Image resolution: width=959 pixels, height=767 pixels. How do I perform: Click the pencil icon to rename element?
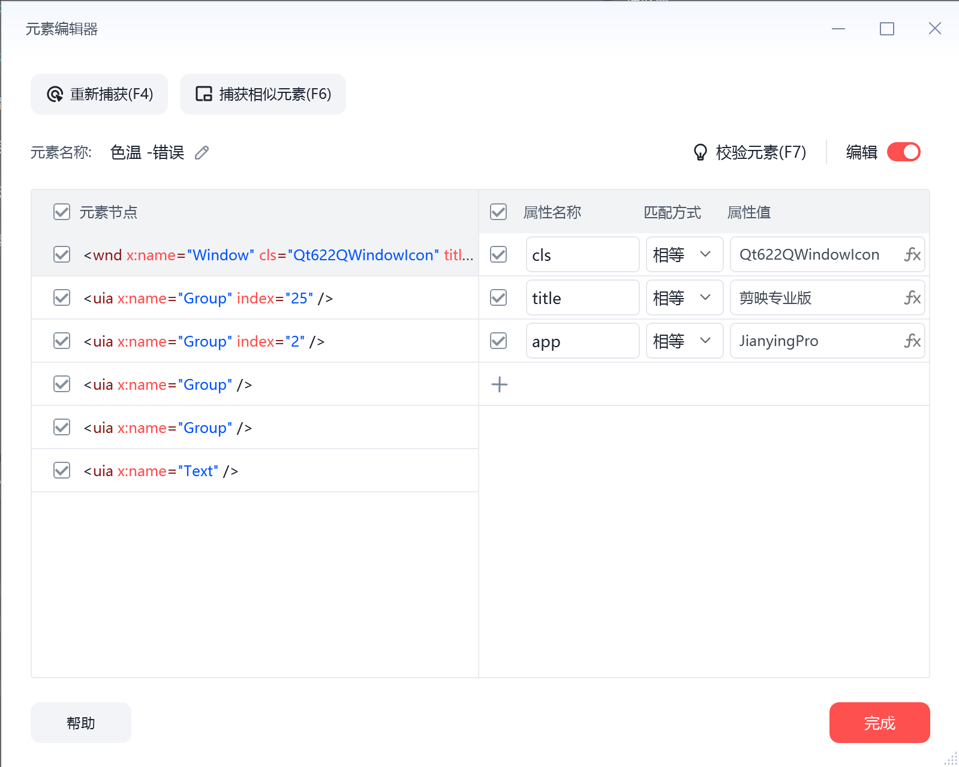(x=202, y=153)
